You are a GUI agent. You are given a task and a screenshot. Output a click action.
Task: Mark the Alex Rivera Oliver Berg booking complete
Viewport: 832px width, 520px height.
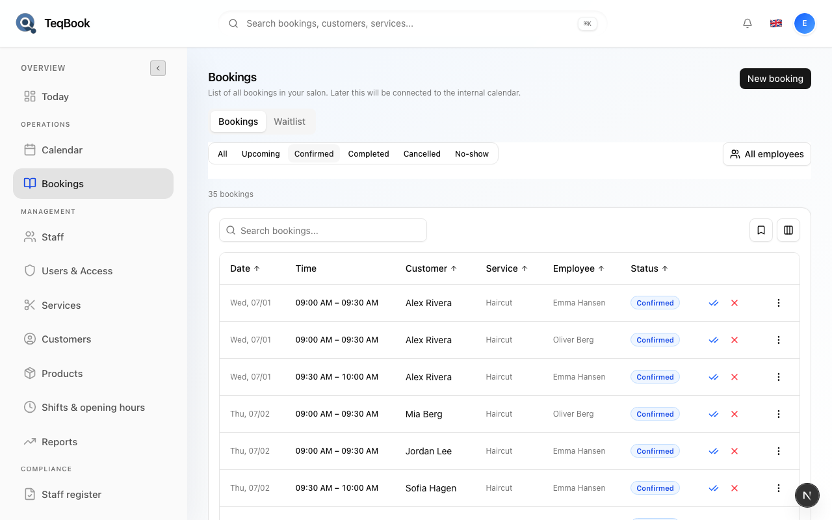point(714,340)
